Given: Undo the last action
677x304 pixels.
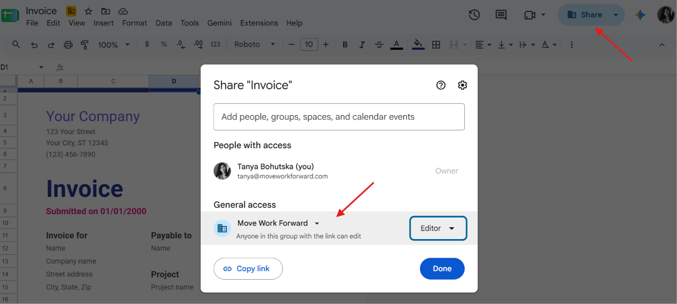Looking at the screenshot, I should (x=34, y=45).
